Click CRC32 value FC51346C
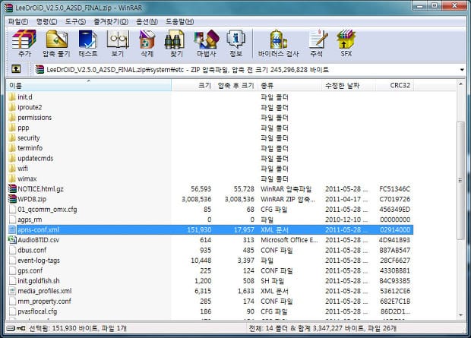This screenshot has height=338, width=471. click(394, 189)
